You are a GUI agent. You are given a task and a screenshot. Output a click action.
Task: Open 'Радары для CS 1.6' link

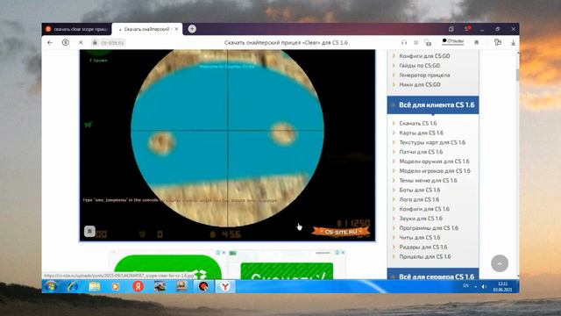click(423, 247)
